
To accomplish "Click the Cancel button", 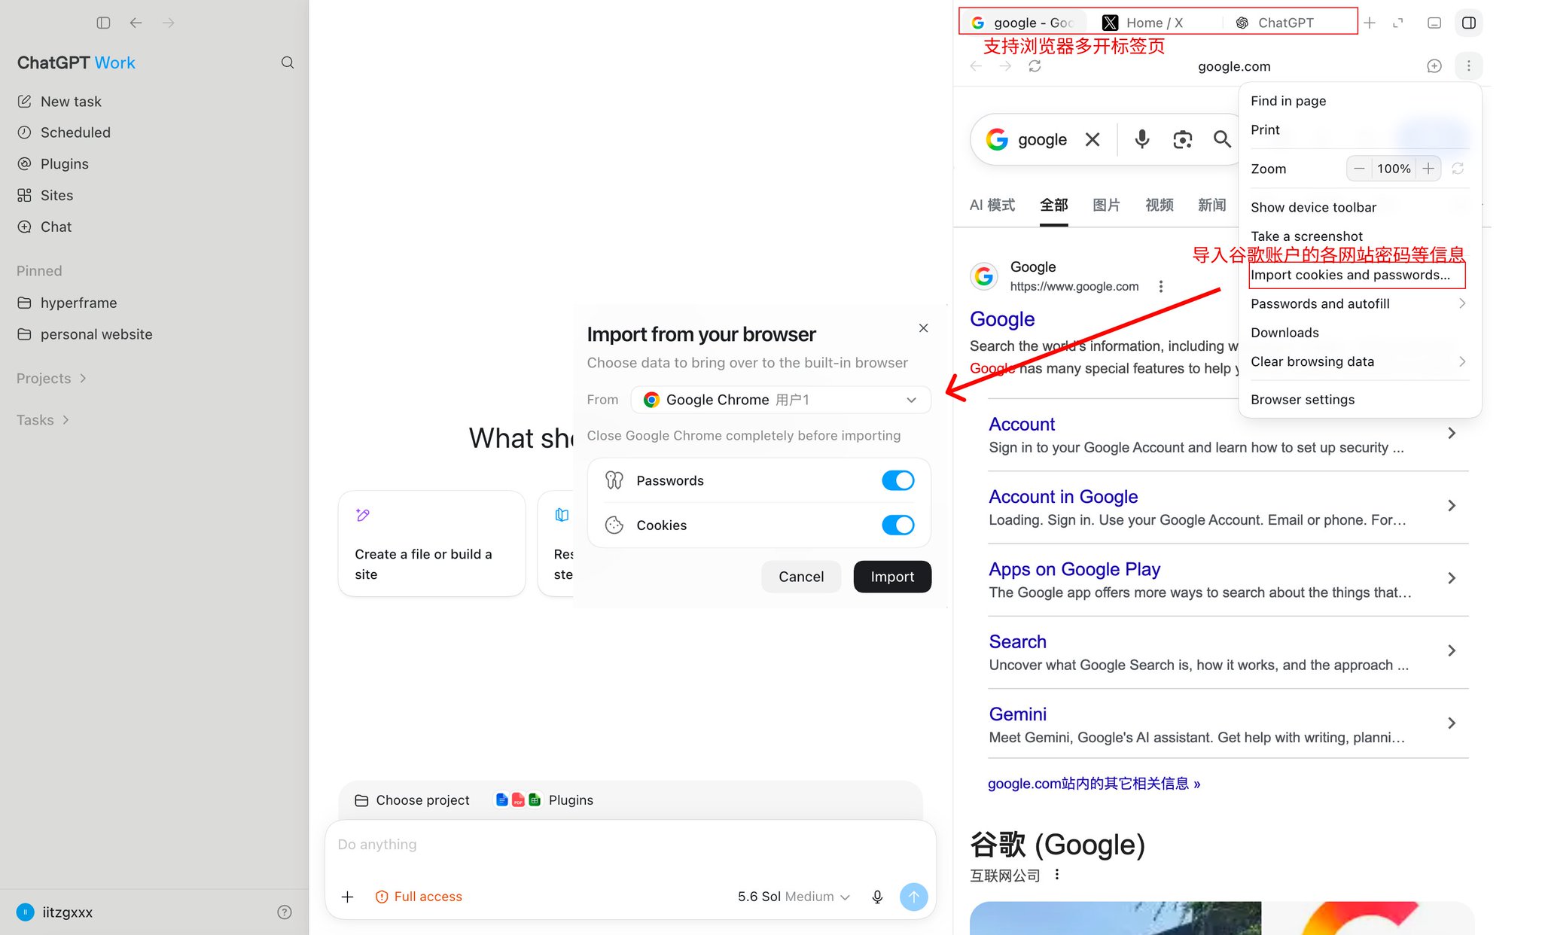I will coord(801,577).
